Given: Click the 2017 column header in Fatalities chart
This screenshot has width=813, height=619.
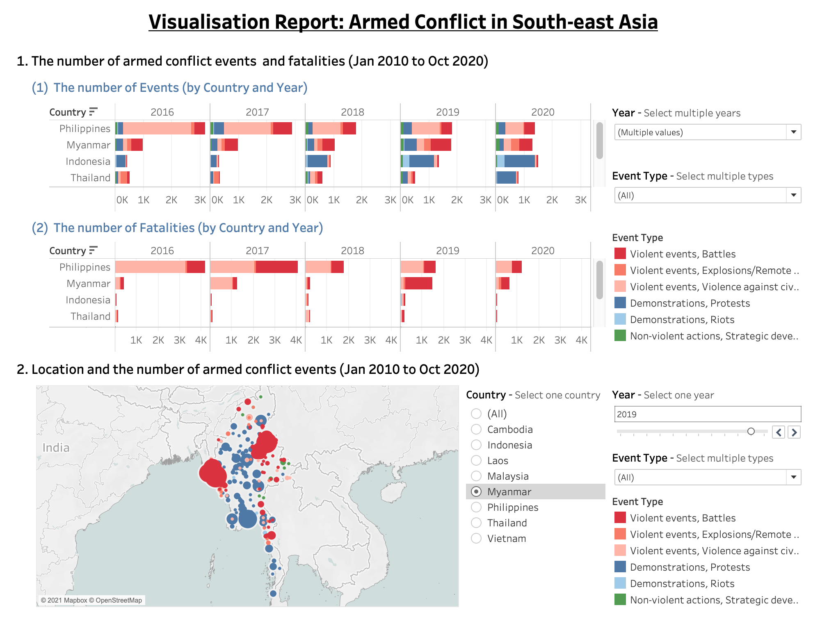Looking at the screenshot, I should (257, 250).
